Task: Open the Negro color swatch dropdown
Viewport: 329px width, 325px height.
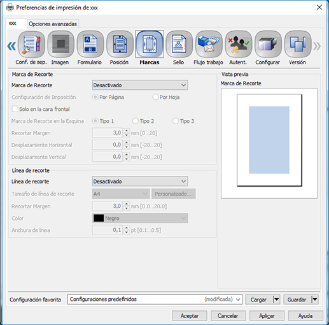Action: tap(140, 218)
